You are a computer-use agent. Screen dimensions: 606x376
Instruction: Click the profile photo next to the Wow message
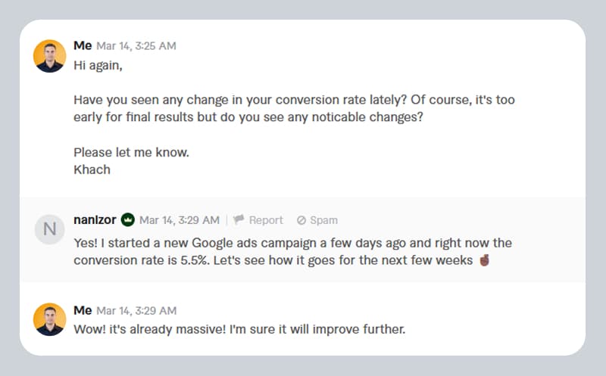tap(49, 319)
